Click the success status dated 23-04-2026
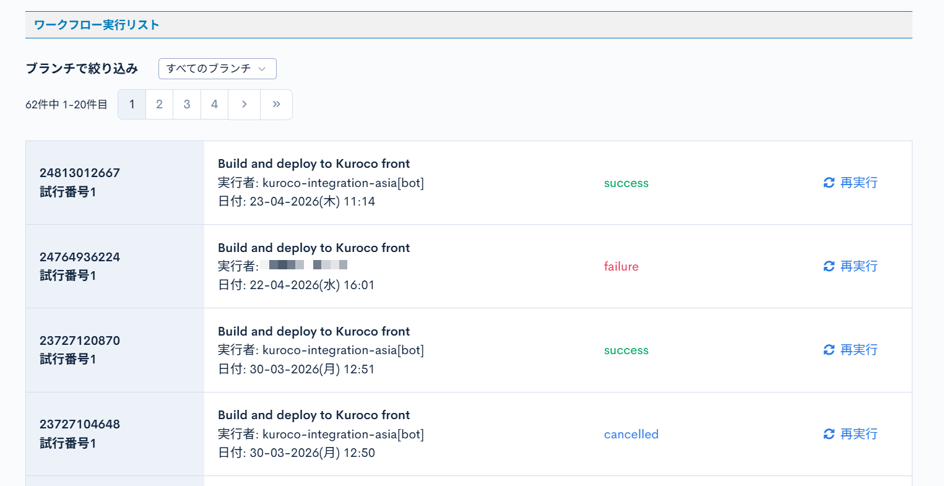Viewport: 944px width, 486px height. [x=626, y=183]
